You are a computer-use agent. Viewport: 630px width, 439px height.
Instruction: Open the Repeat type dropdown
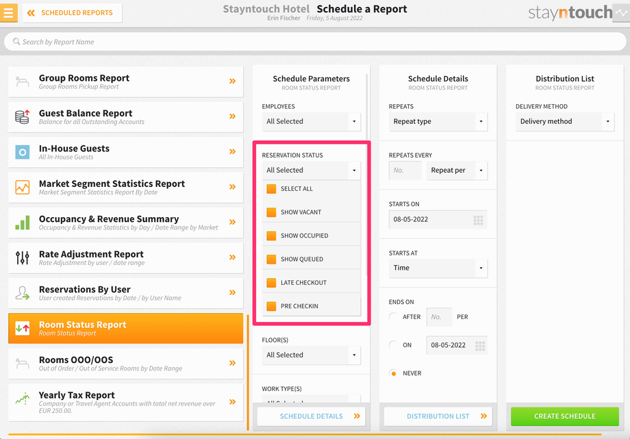click(x=438, y=121)
